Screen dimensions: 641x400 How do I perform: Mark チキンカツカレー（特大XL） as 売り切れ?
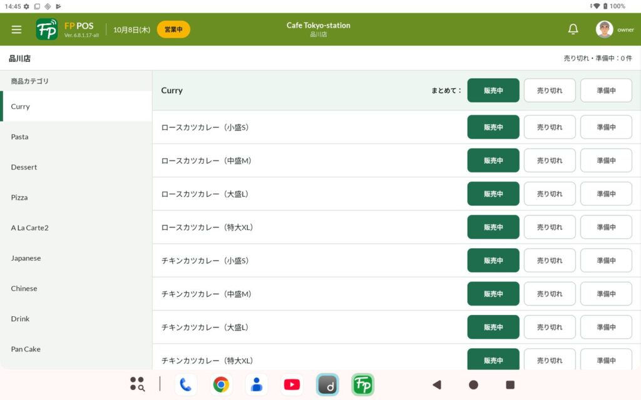pyautogui.click(x=550, y=359)
